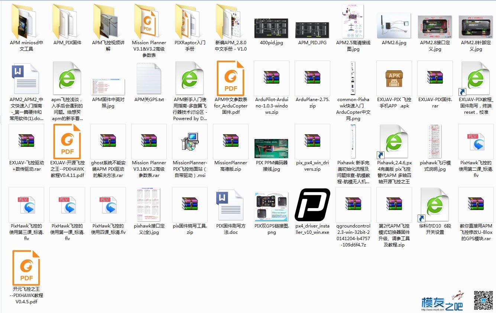The height and width of the screenshot is (313, 496).
Task: Select the MissionPlanner高德版.zip archive
Action: 231,142
